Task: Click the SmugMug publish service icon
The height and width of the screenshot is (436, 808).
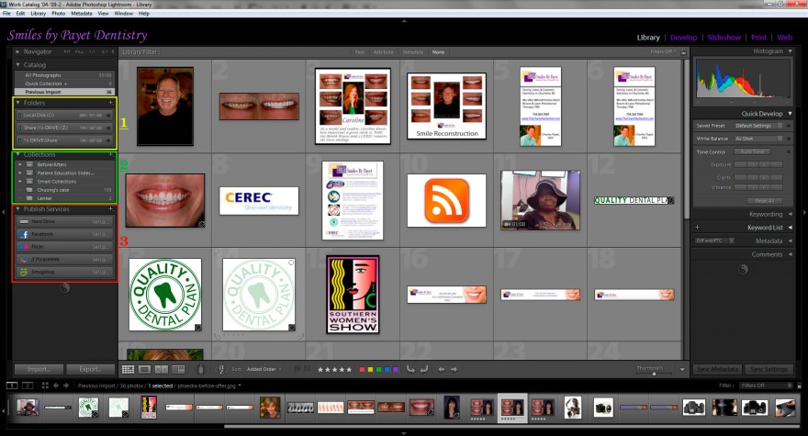Action: [x=24, y=272]
